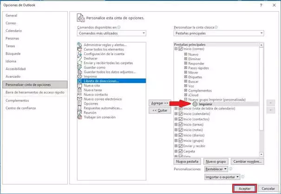This screenshot has width=281, height=194.
Task: Uncheck the Inicio (correo) checkbox
Action: 181,49
